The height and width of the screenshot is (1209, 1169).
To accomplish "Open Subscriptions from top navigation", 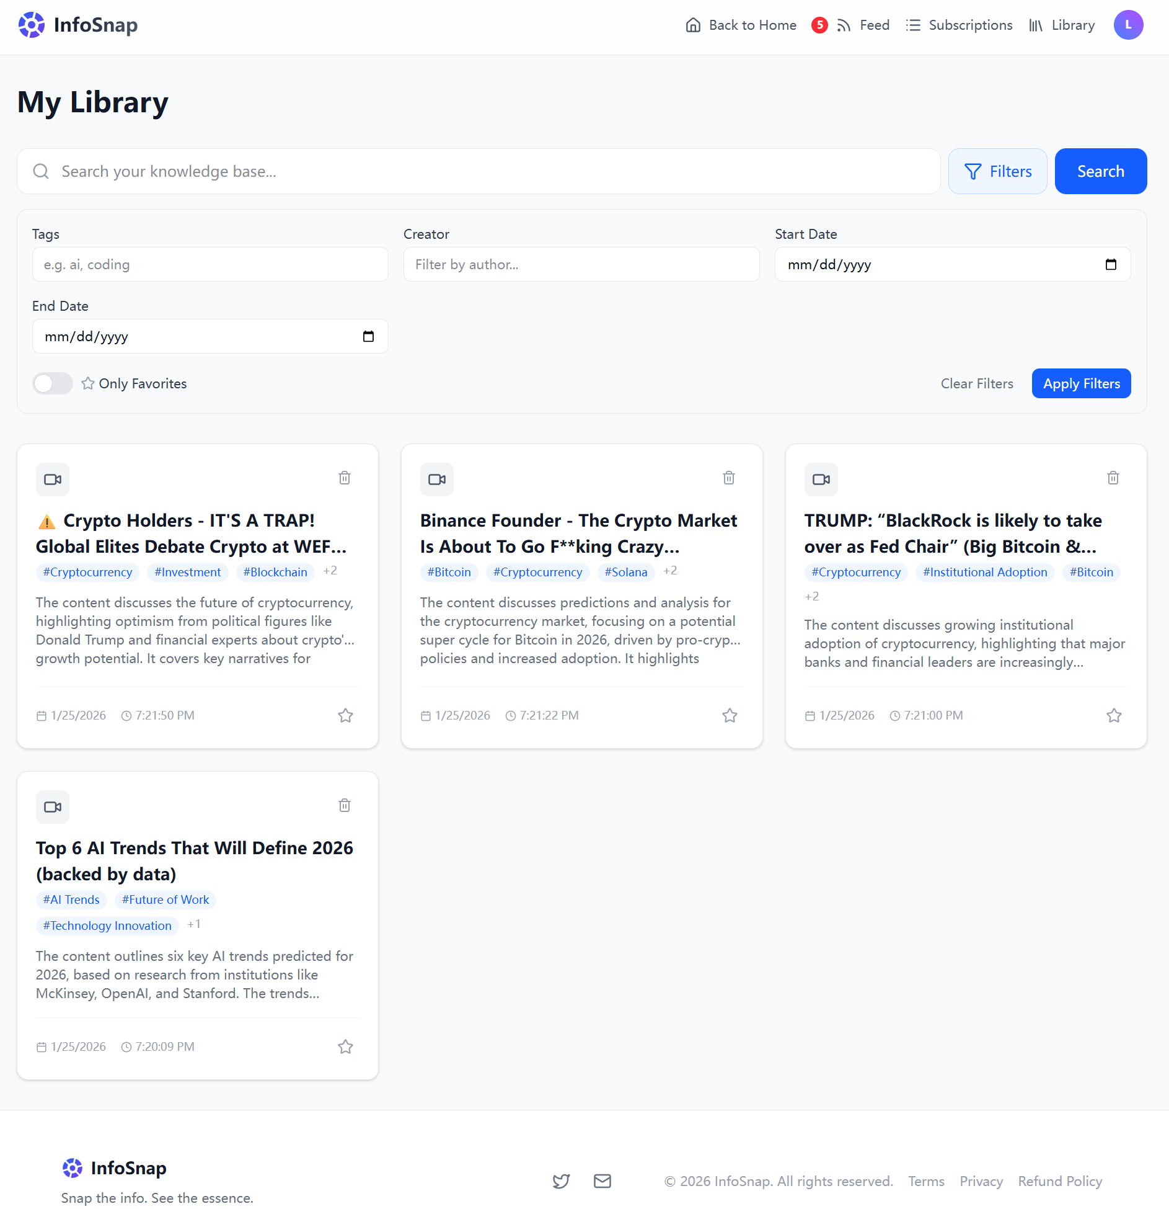I will (x=959, y=25).
